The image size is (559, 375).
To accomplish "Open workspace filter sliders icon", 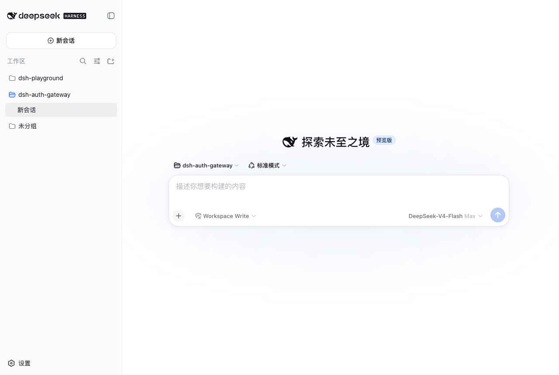I will coord(97,61).
